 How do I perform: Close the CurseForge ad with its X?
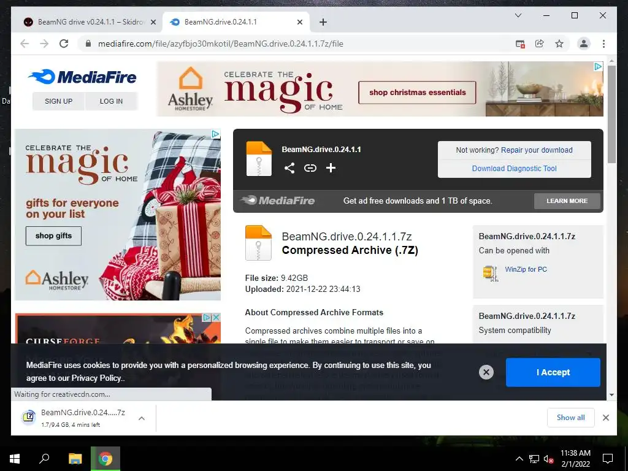point(216,318)
